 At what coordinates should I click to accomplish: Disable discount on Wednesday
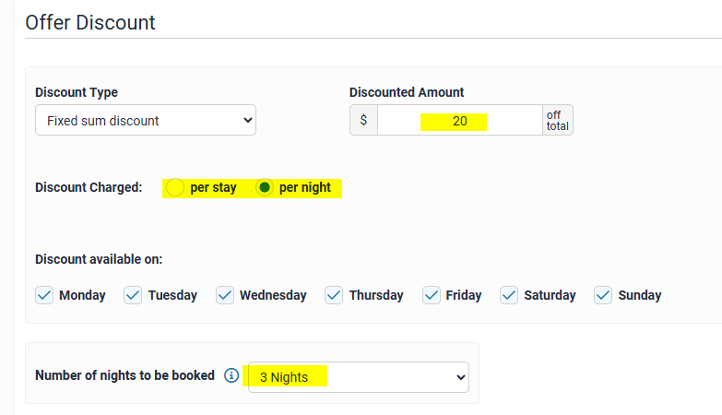225,295
